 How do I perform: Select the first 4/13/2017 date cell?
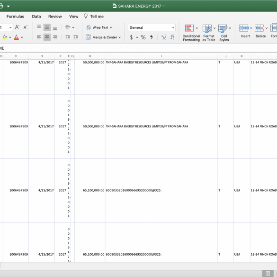click(42, 190)
